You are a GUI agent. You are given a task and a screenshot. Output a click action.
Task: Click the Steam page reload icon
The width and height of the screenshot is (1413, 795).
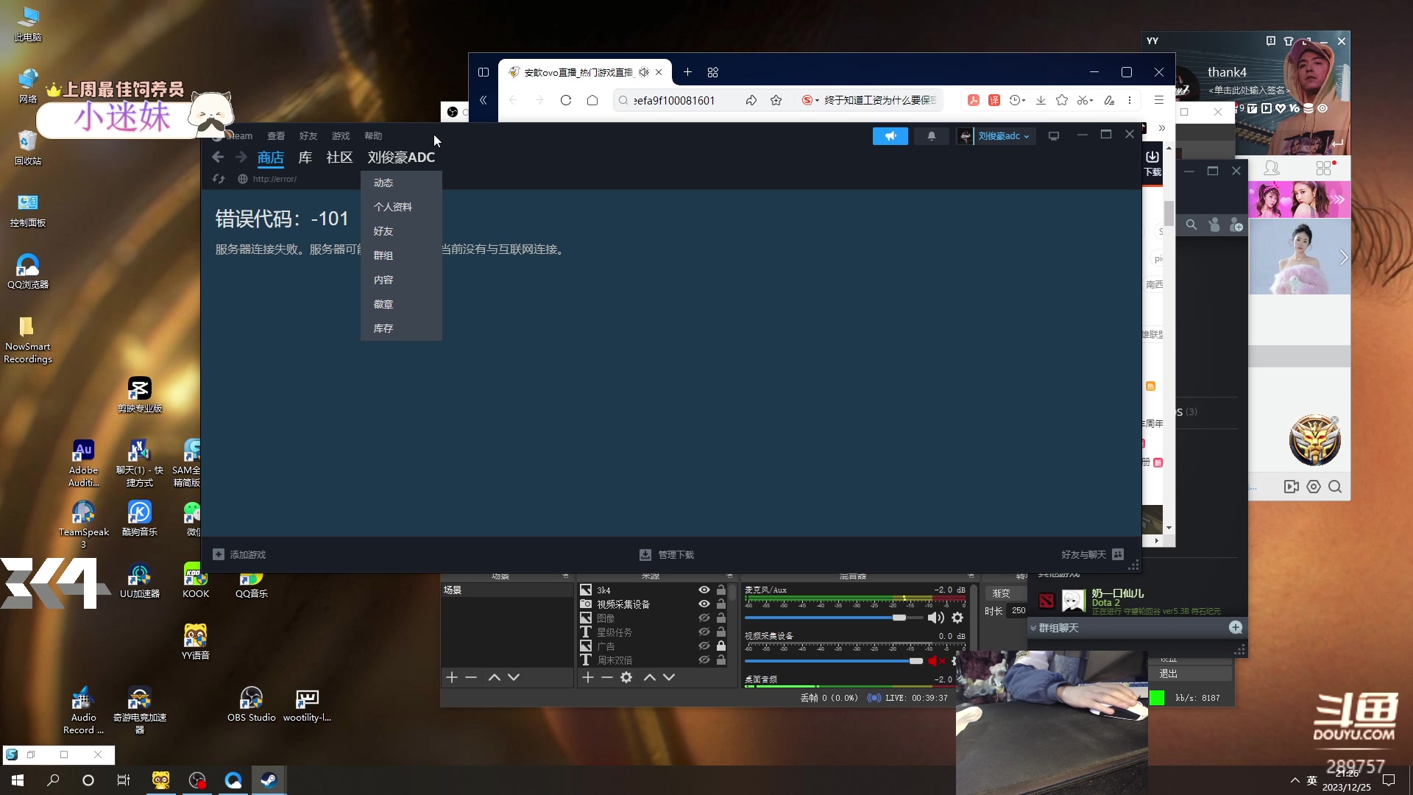click(219, 179)
